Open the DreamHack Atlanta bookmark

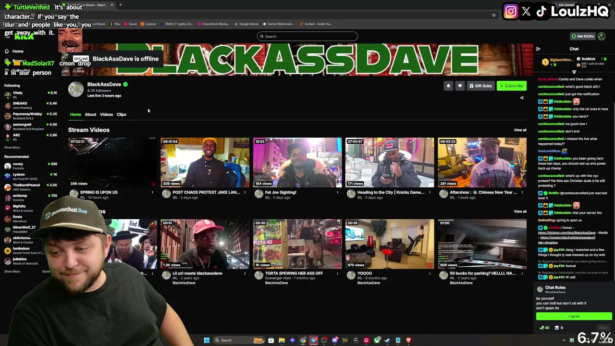213,24
